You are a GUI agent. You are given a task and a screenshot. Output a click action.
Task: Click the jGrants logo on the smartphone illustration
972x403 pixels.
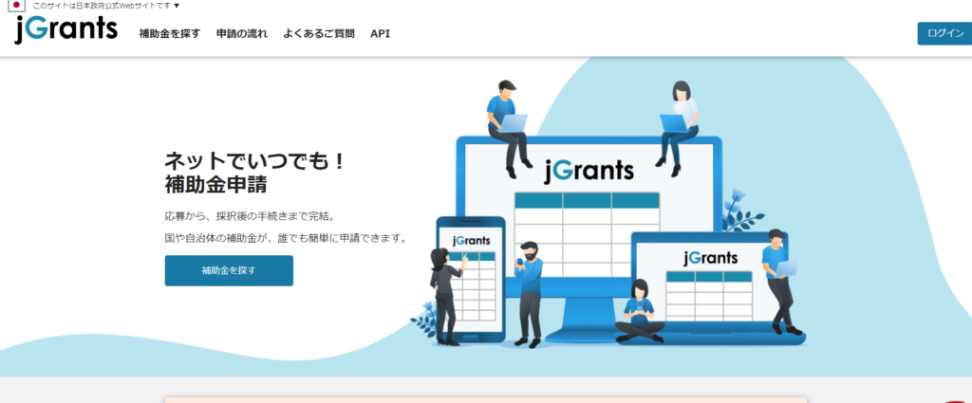tap(472, 239)
